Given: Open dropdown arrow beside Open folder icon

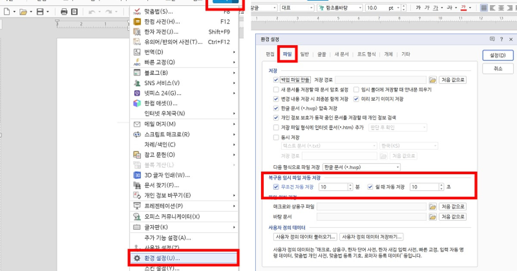Looking at the screenshot, I should point(31,12).
